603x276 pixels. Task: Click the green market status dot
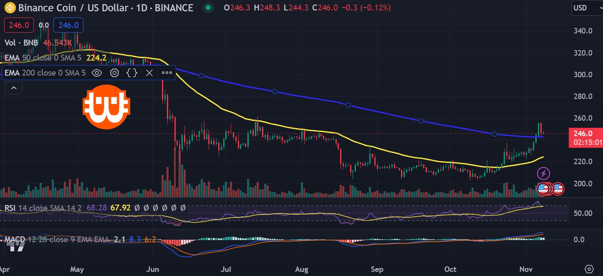click(x=208, y=8)
